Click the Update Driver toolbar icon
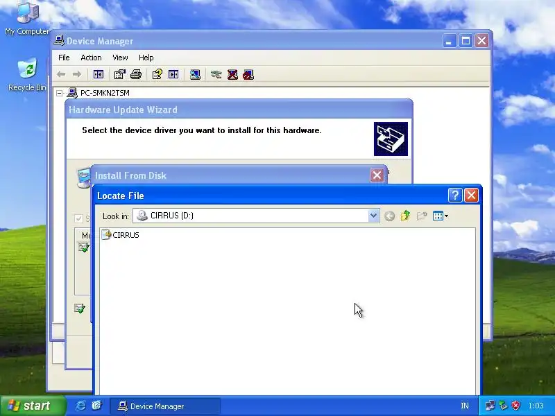Image resolution: width=555 pixels, height=416 pixels. click(216, 74)
